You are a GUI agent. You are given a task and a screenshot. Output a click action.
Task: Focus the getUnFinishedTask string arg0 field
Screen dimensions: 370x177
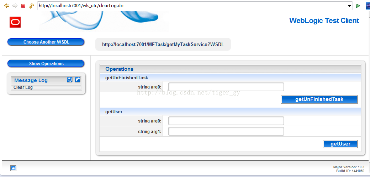(x=226, y=87)
